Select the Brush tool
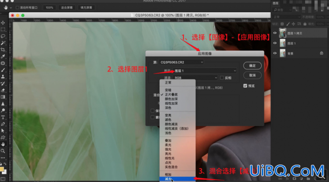The width and height of the screenshot is (329, 182). [3, 70]
